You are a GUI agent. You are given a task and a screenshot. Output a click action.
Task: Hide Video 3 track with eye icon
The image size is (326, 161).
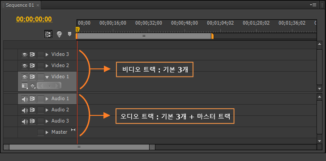(25, 55)
